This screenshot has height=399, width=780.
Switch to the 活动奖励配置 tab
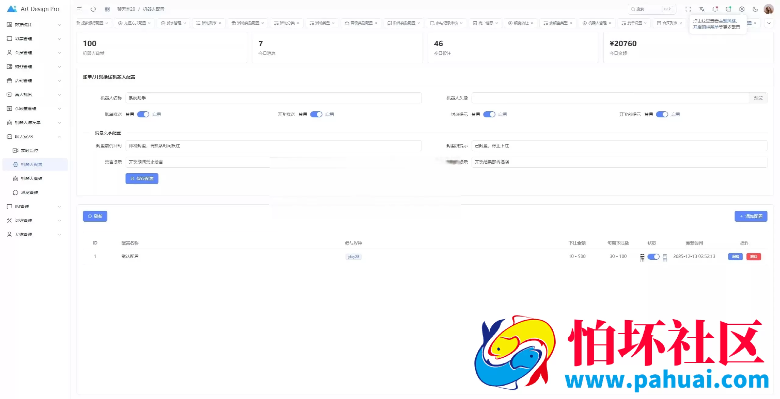pyautogui.click(x=248, y=23)
